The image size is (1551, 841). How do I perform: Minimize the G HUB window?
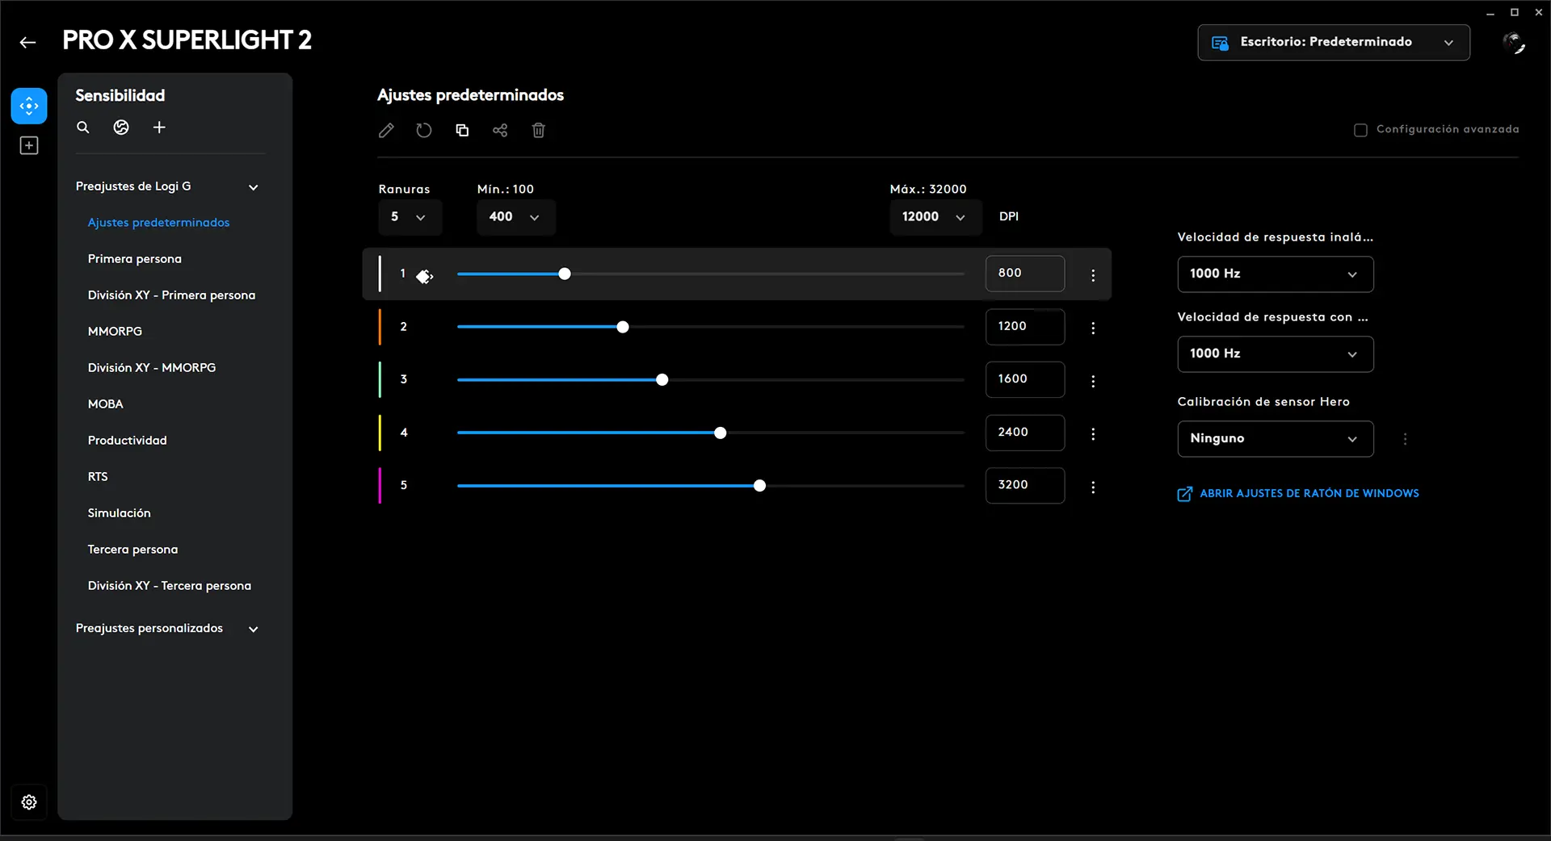[x=1490, y=12]
